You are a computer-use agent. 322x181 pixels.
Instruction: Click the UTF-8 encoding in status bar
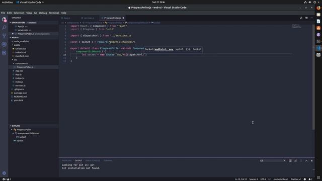(263, 179)
